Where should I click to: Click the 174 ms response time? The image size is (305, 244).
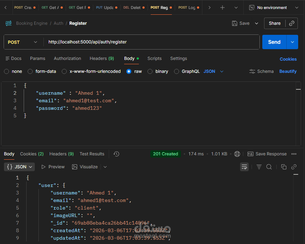196,154
